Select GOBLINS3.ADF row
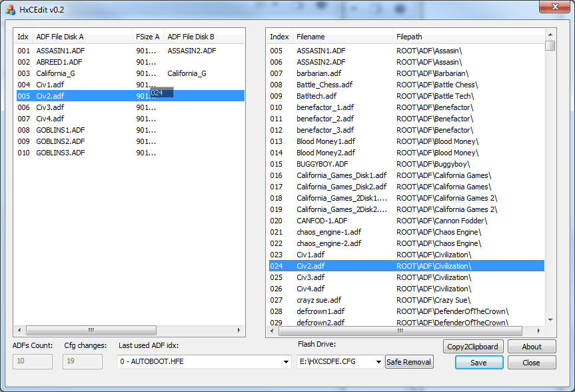 coord(131,153)
